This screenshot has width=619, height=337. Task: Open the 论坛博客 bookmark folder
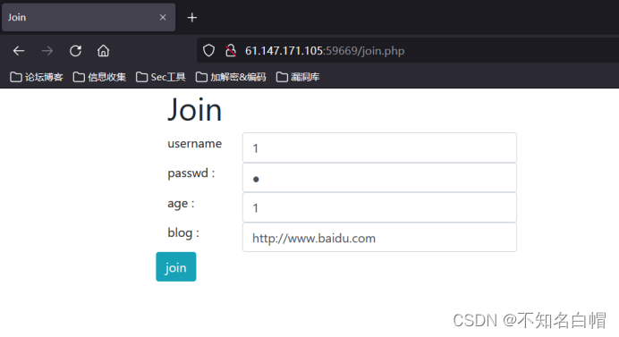click(x=37, y=77)
